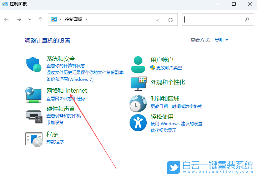
Task: Open the recent locations dropdown chevron
Action: pyautogui.click(x=30, y=19)
